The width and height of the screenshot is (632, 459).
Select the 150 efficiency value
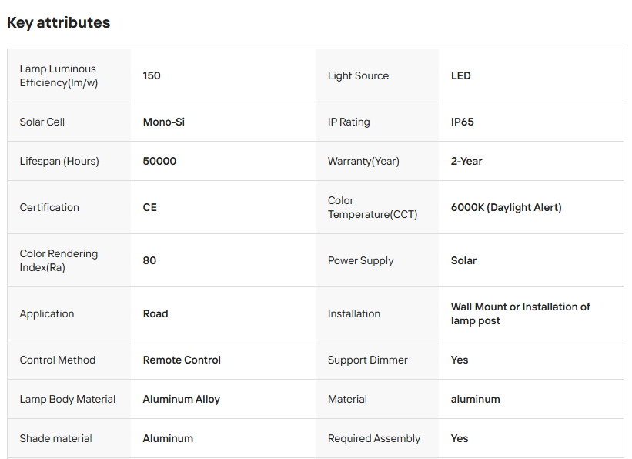[152, 75]
